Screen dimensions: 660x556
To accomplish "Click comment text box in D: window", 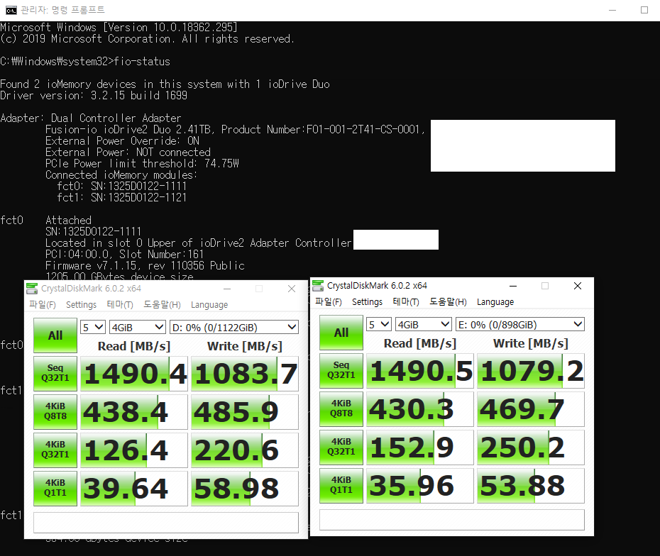I will pyautogui.click(x=166, y=523).
